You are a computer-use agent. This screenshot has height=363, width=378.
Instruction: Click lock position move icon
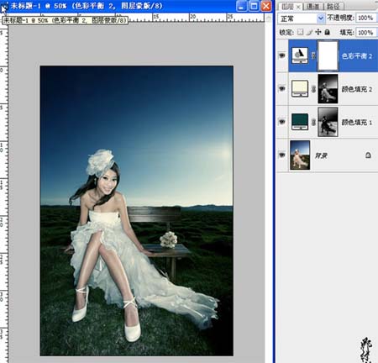tap(318, 32)
